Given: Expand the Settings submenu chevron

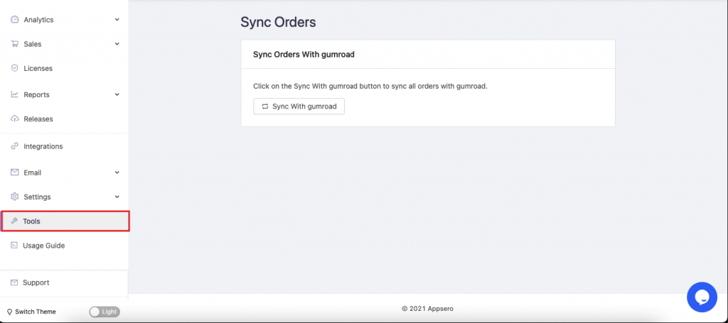Looking at the screenshot, I should point(117,197).
